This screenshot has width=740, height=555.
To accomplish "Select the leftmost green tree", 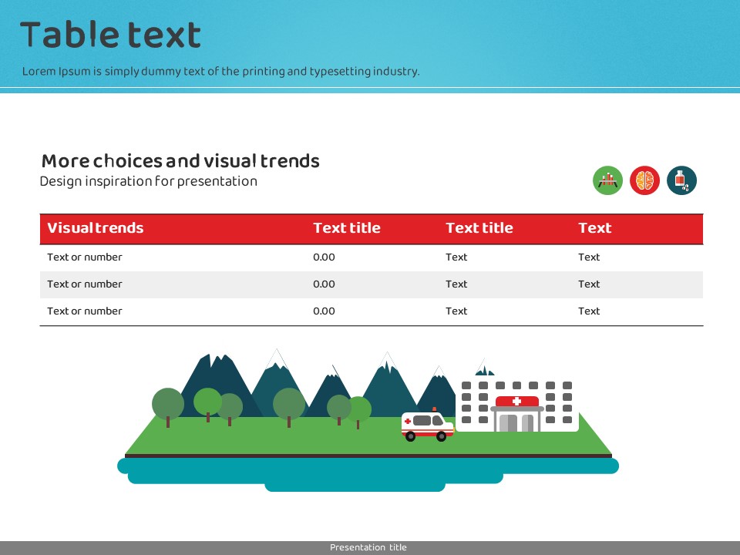I will [168, 405].
